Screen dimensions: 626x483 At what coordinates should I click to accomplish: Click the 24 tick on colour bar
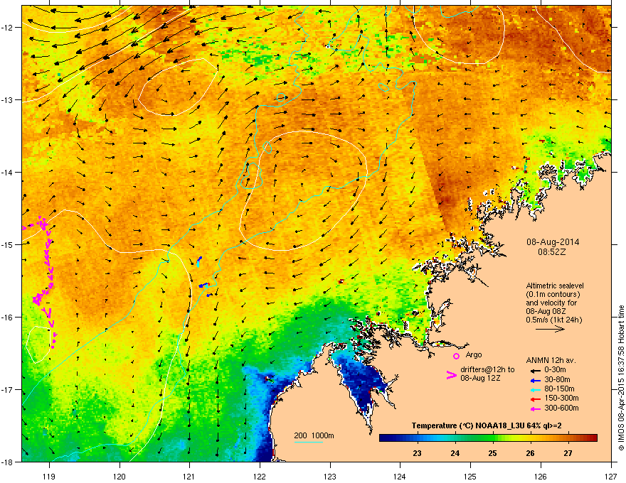pos(455,453)
